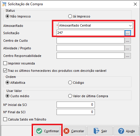Open the Solicitação lookup ellipsis button
The width and height of the screenshot is (140, 136).
click(x=128, y=33)
